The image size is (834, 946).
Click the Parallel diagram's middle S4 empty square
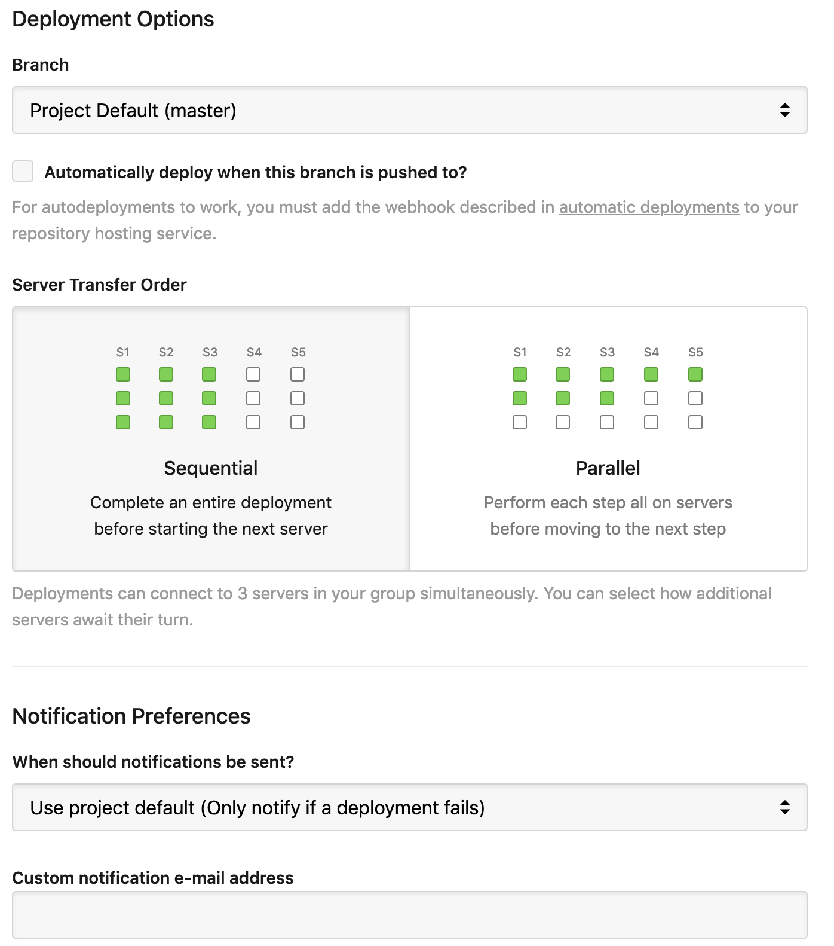651,398
